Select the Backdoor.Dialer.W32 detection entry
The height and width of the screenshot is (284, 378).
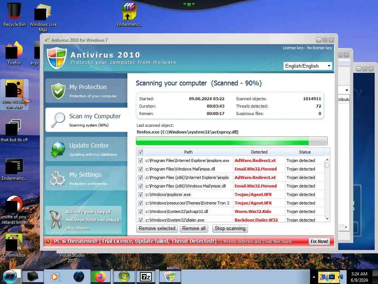click(256, 220)
